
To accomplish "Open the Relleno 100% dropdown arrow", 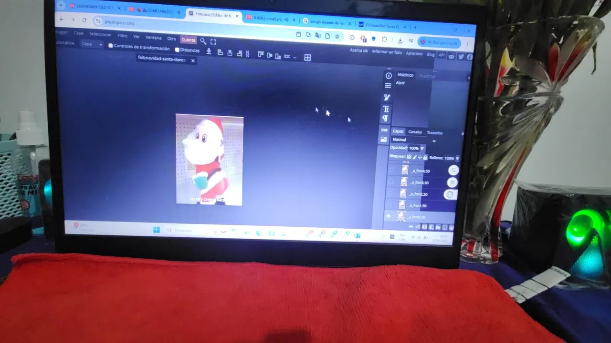I will coord(457,158).
